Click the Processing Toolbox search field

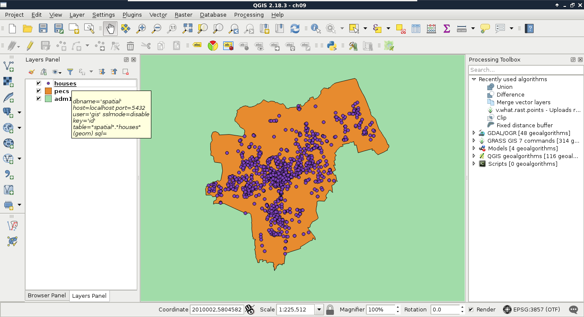525,70
